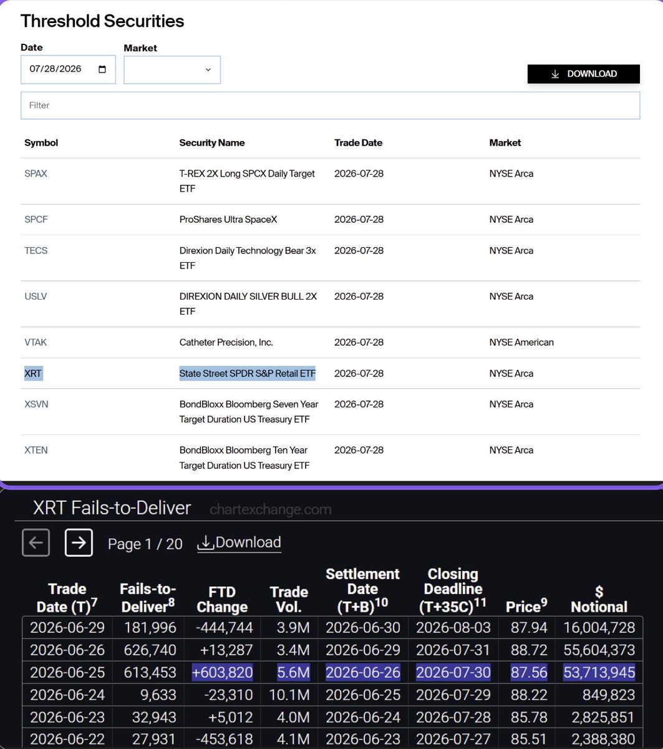Open the highlighted XRT symbol link
This screenshot has height=749, width=663.
coord(33,373)
